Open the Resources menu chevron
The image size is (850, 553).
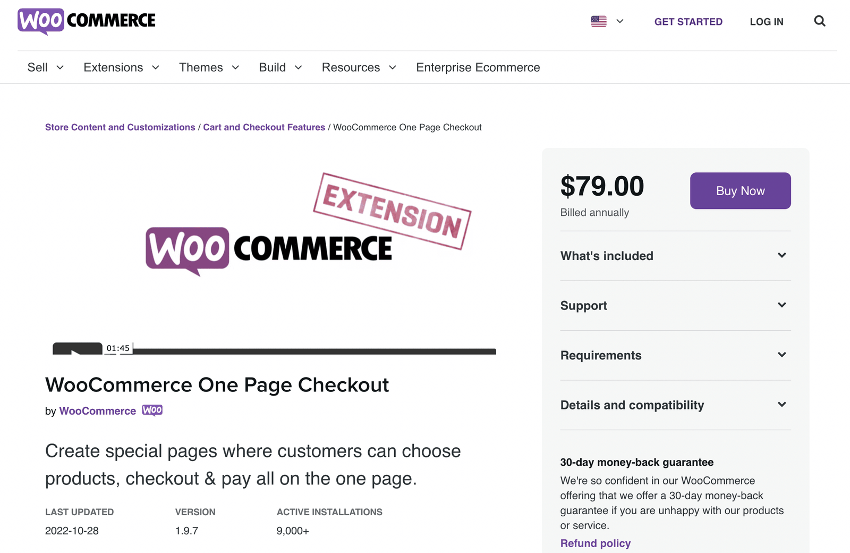click(x=393, y=68)
